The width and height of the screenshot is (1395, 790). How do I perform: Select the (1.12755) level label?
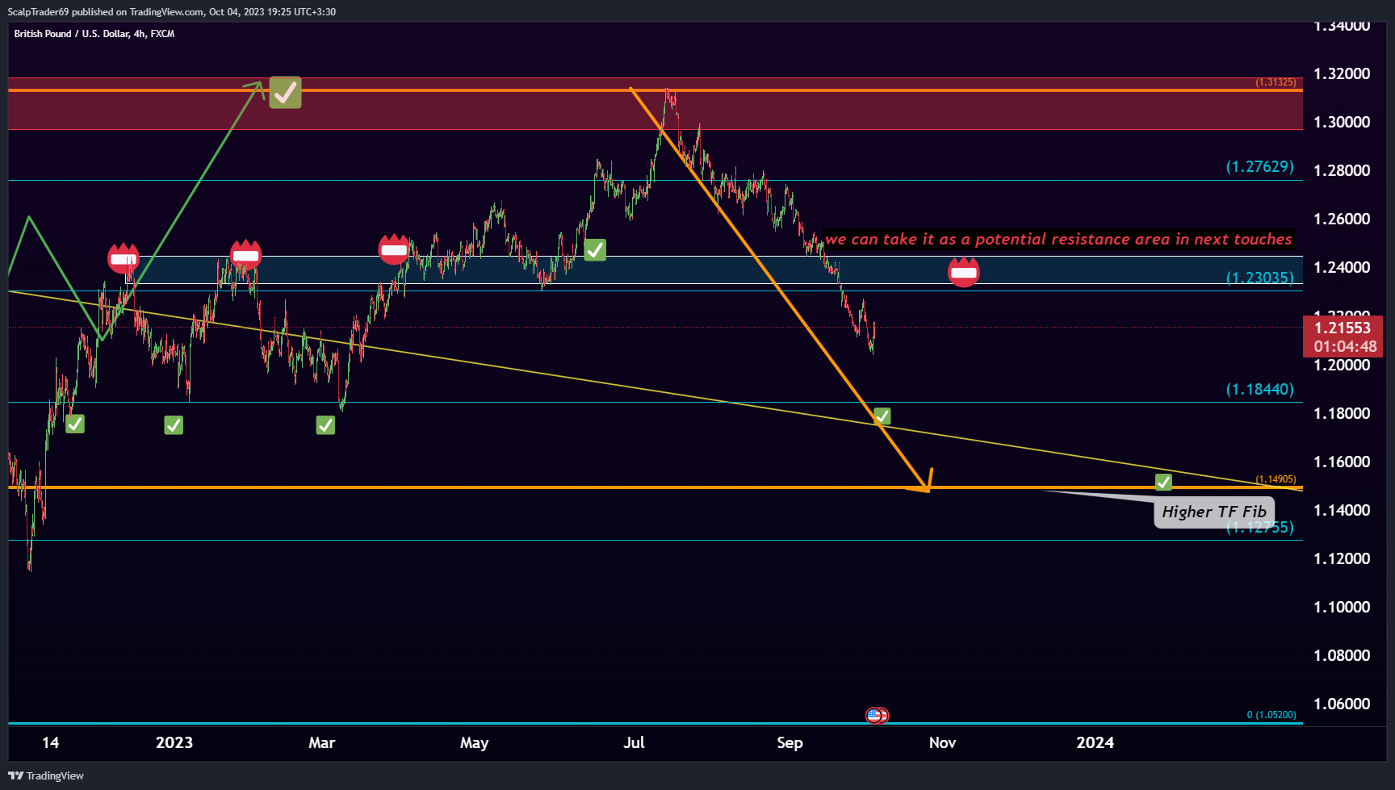[1259, 527]
